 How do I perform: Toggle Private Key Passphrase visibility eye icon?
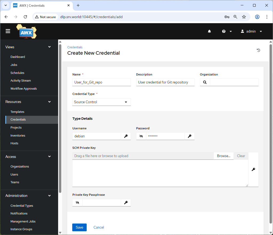pos(78,203)
